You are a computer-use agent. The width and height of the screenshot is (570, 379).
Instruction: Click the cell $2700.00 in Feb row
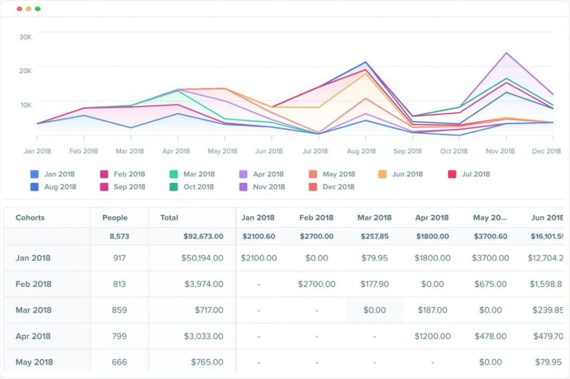(317, 285)
